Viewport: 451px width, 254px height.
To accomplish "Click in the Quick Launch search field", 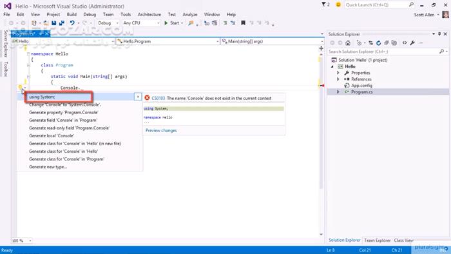I will pos(376,5).
